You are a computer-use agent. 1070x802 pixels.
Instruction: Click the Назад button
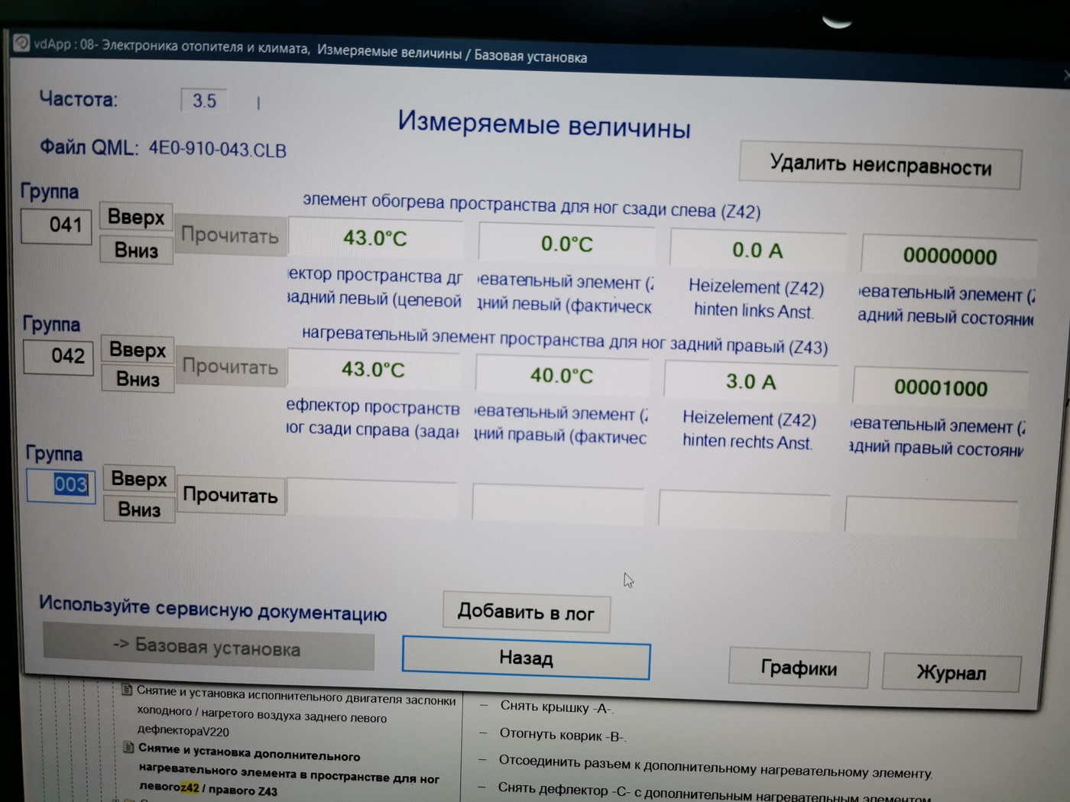coord(526,658)
